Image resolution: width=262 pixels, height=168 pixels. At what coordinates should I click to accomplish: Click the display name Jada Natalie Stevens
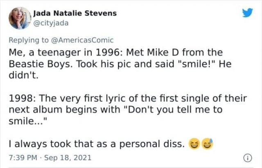(74, 13)
